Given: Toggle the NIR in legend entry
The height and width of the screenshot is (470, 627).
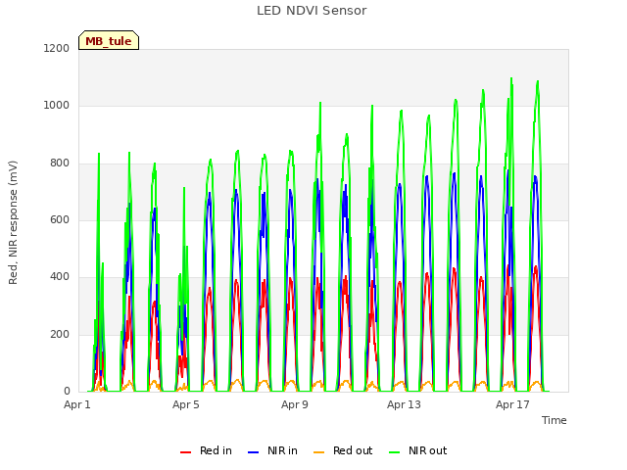Looking at the screenshot, I should click(x=272, y=450).
